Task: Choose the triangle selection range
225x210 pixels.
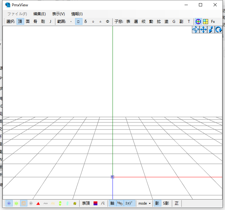Action: point(101,22)
